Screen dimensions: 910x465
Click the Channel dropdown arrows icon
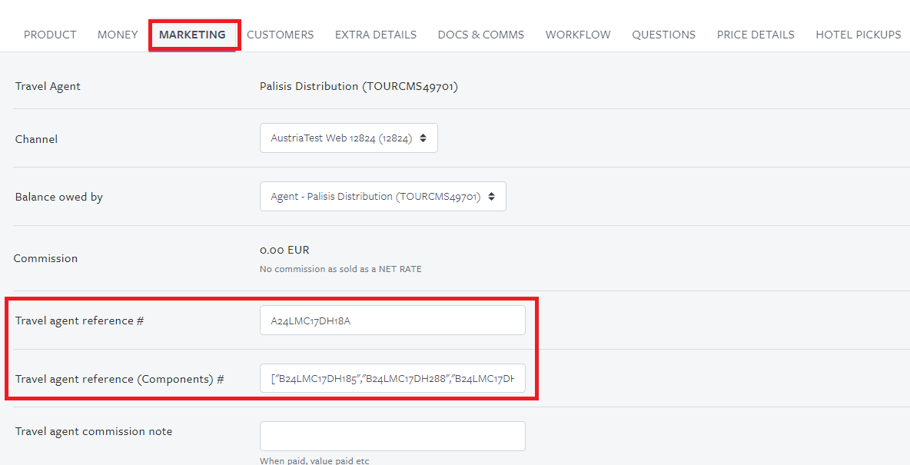click(423, 138)
